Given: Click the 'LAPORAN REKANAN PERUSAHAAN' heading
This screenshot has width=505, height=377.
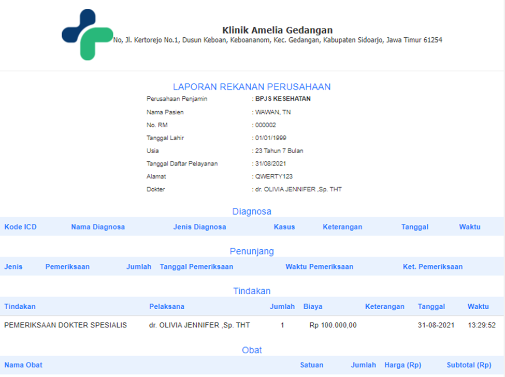Looking at the screenshot, I should [x=252, y=87].
